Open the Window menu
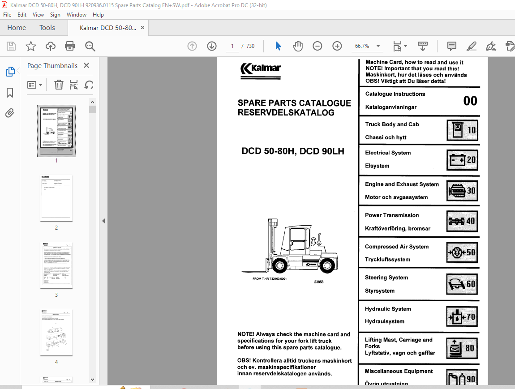Screen dimensions: 515x389 click(77, 14)
